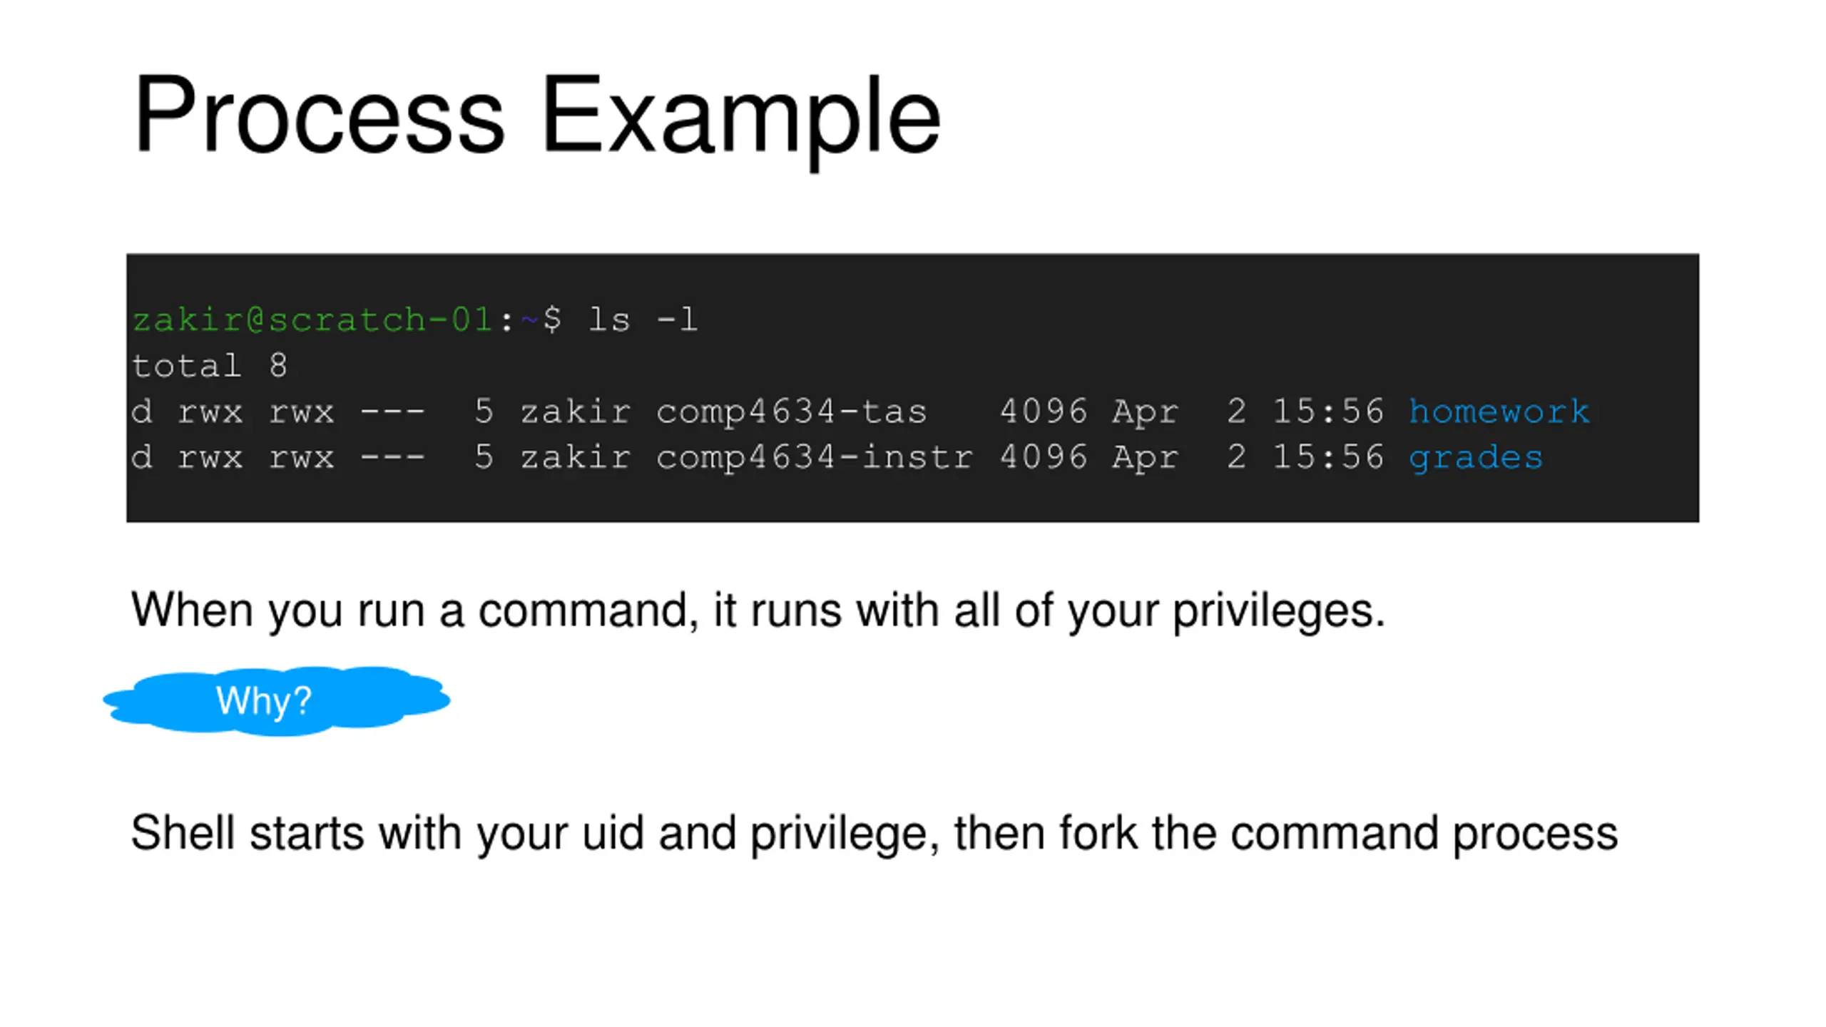1826x1027 pixels.
Task: Click the permission string on the grades row
Action: click(278, 458)
